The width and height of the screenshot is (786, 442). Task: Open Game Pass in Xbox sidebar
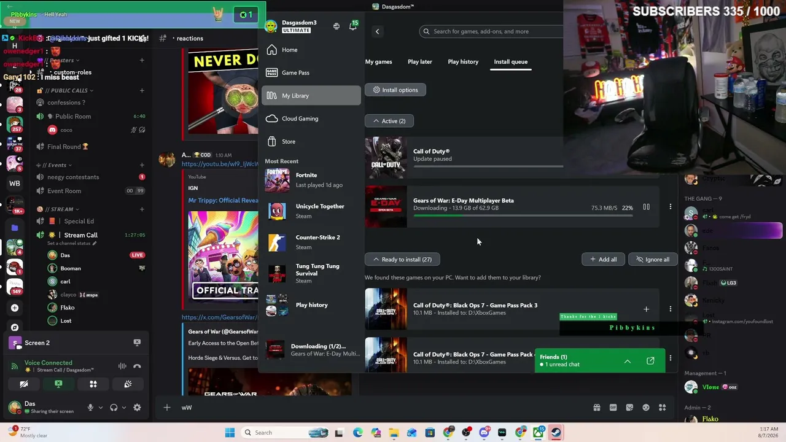(311, 72)
